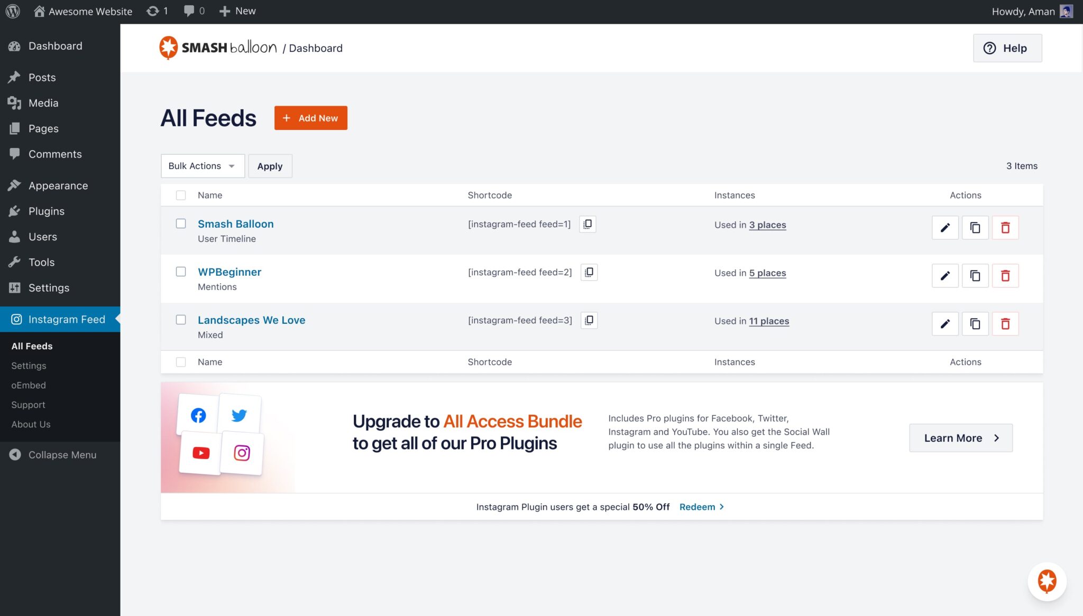Duplicate the WPBeginner feed
Screen dimensions: 1083x616
pos(975,276)
